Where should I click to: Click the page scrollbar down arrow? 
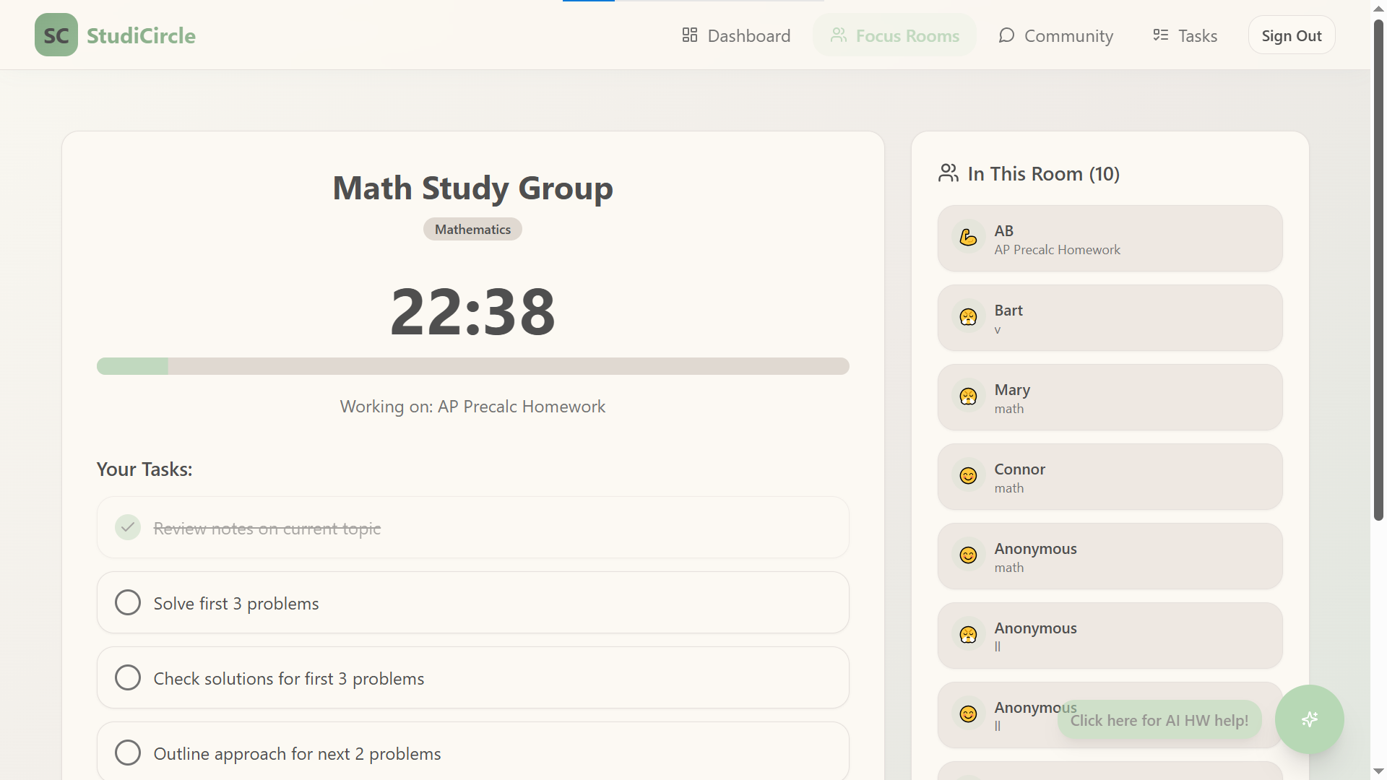1378,771
